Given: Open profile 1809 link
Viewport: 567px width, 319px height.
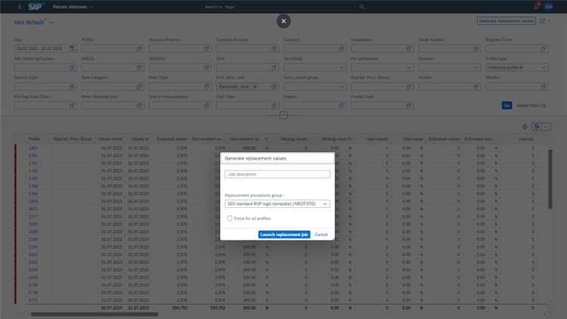Looking at the screenshot, I should point(33,202).
